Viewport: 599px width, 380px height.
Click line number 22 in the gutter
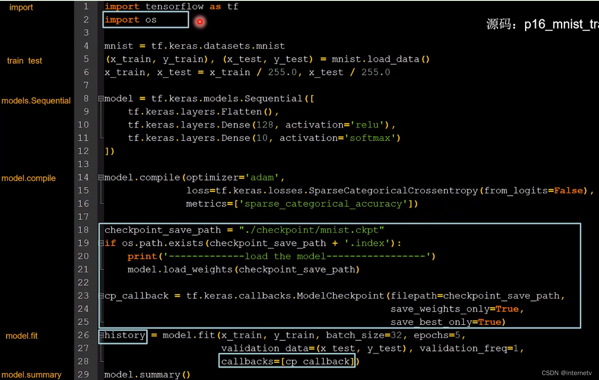point(83,282)
